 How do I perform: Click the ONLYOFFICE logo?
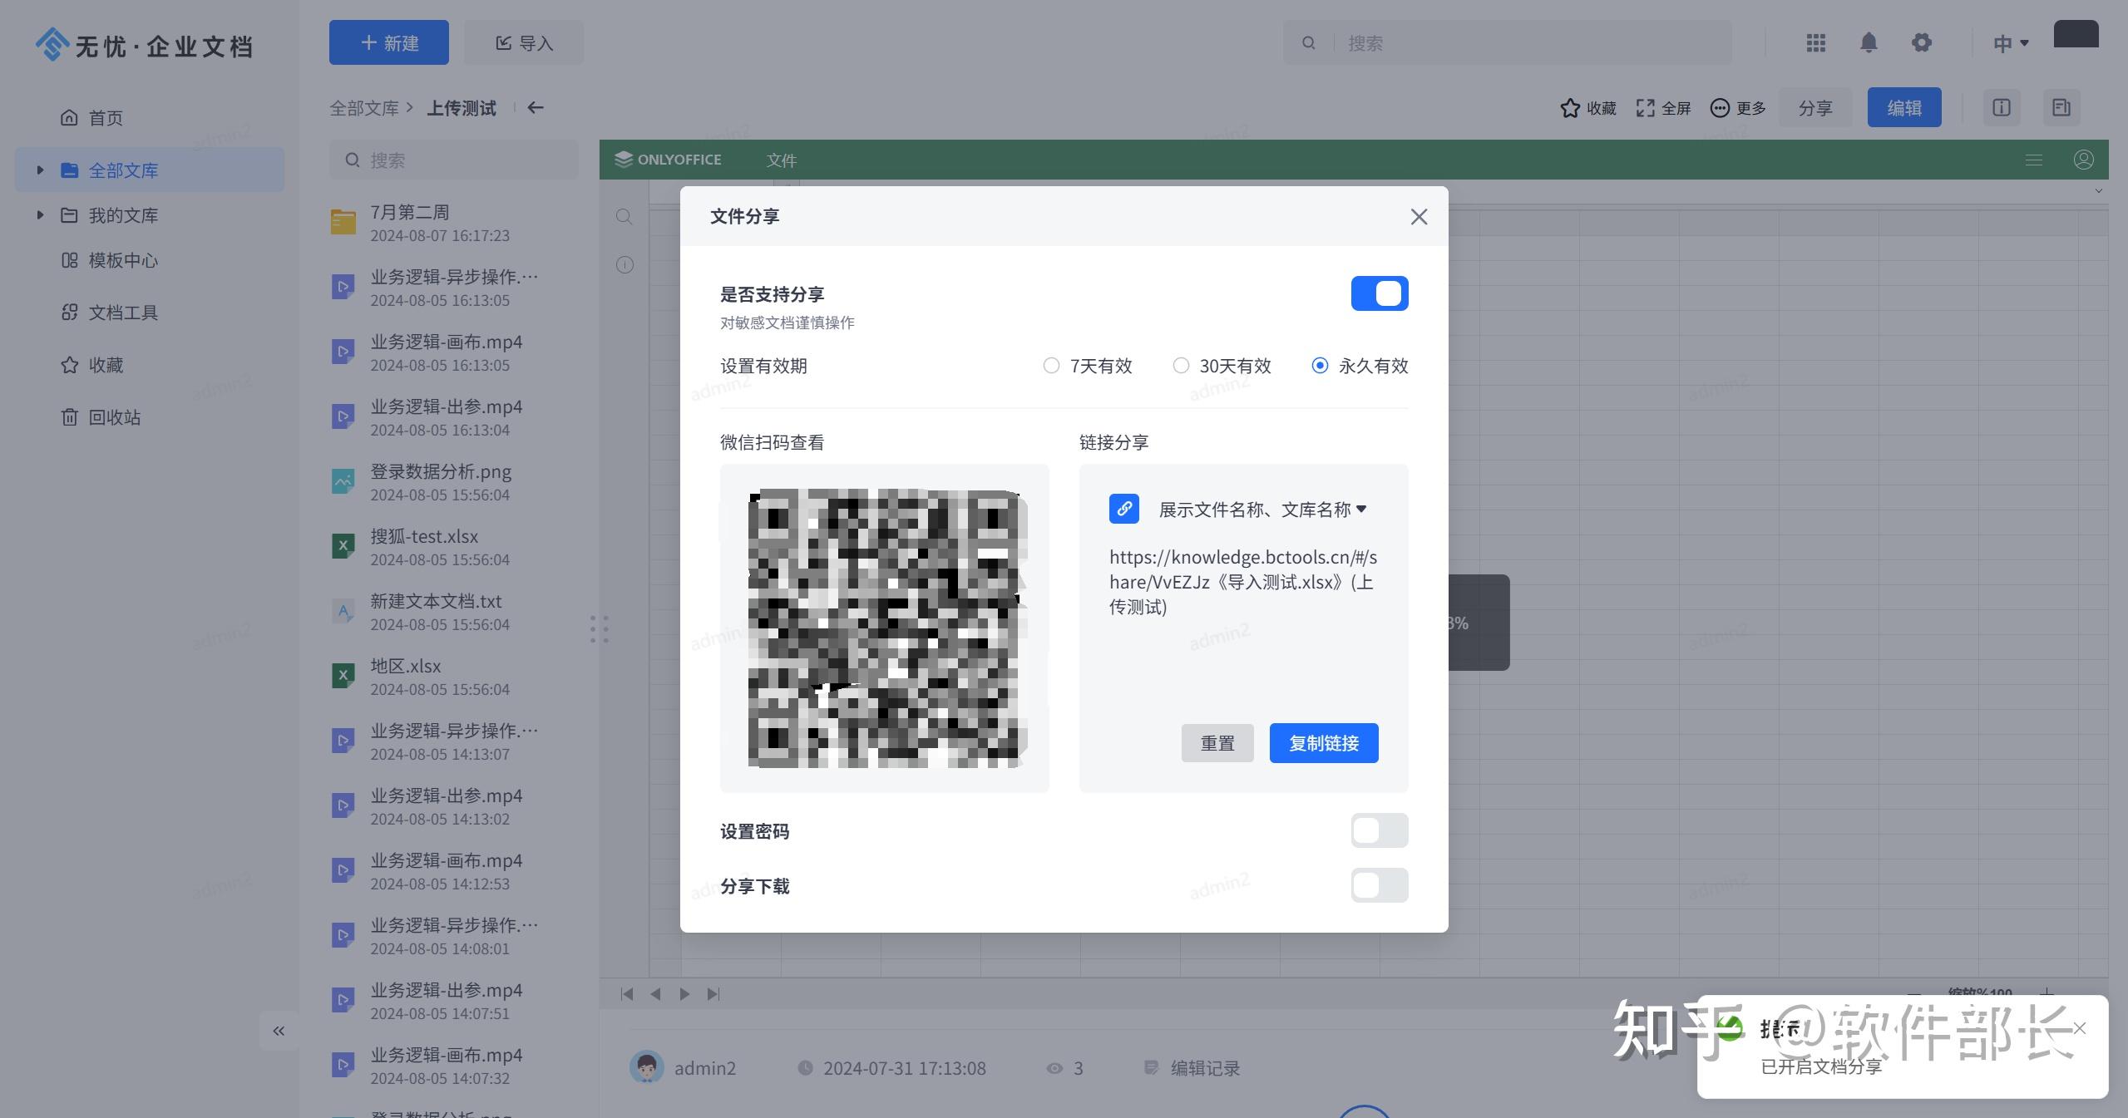tap(668, 160)
